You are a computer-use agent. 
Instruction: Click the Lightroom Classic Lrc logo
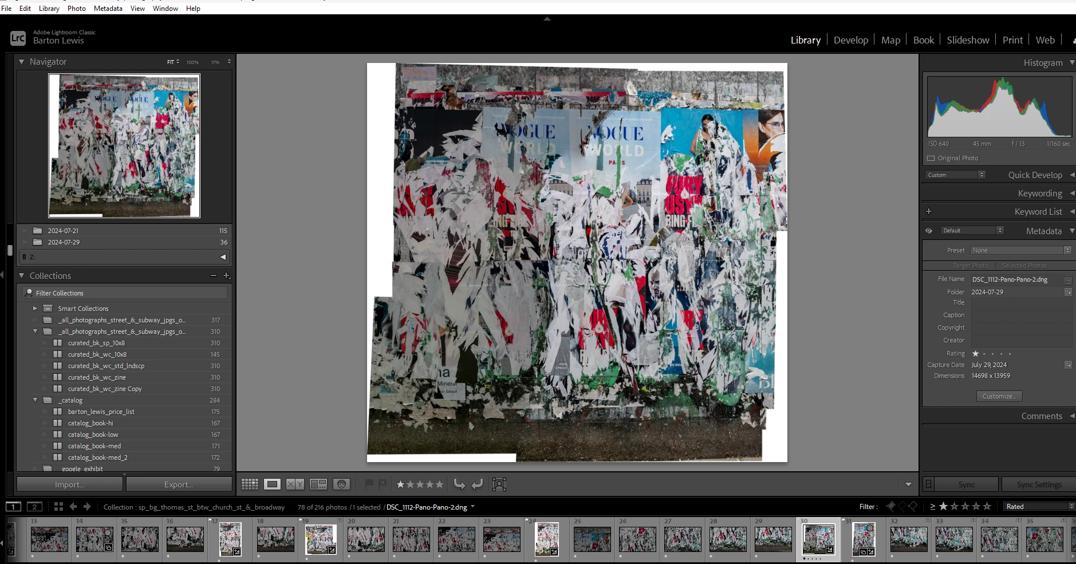tap(18, 38)
